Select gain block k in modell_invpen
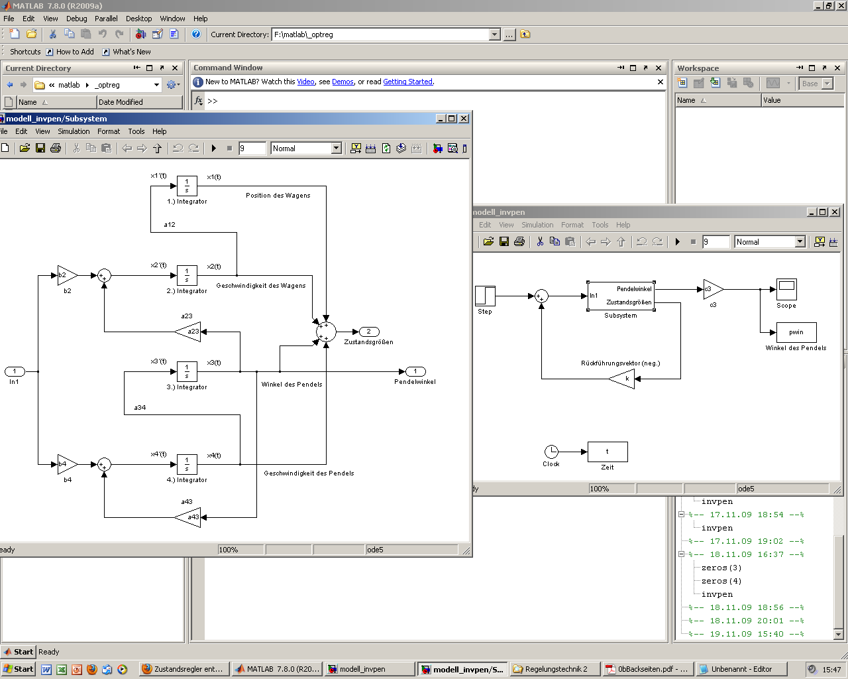848x679 pixels. click(622, 379)
